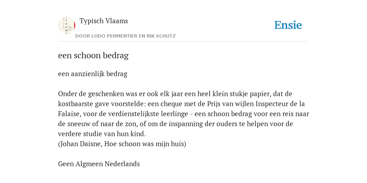The height and width of the screenshot is (183, 367).
Task: Click the note Geen Algmeen Nederlands
Action: 99,164
